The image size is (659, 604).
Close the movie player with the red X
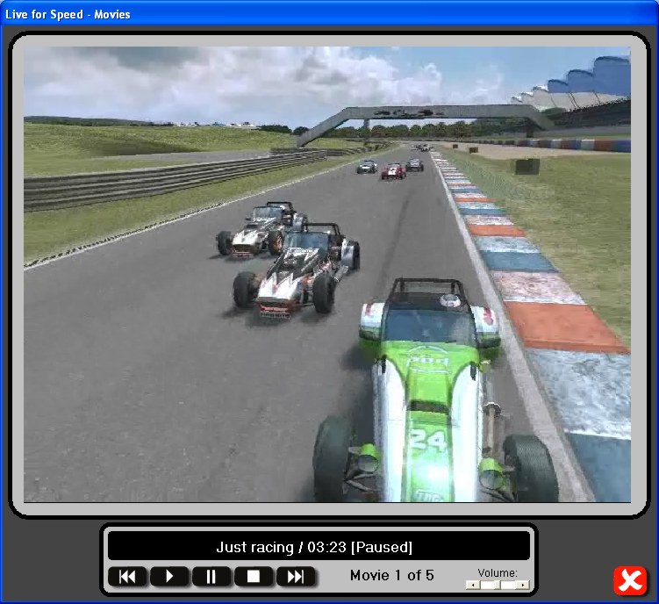[x=630, y=581]
